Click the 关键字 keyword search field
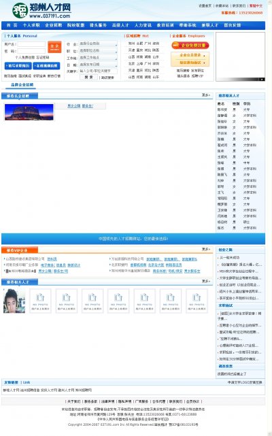Screen dimensions: 272x436 pos(98,71)
